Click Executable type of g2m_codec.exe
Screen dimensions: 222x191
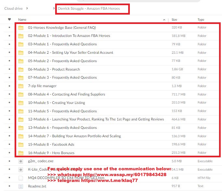[205, 161]
